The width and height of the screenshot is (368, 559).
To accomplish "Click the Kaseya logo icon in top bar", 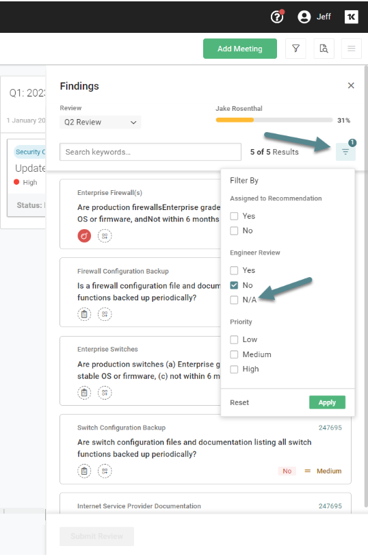I will pos(351,16).
